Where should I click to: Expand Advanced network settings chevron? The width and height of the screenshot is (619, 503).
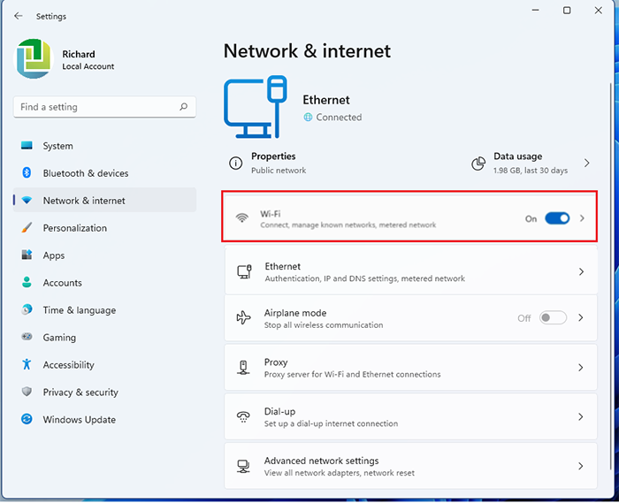coord(581,466)
